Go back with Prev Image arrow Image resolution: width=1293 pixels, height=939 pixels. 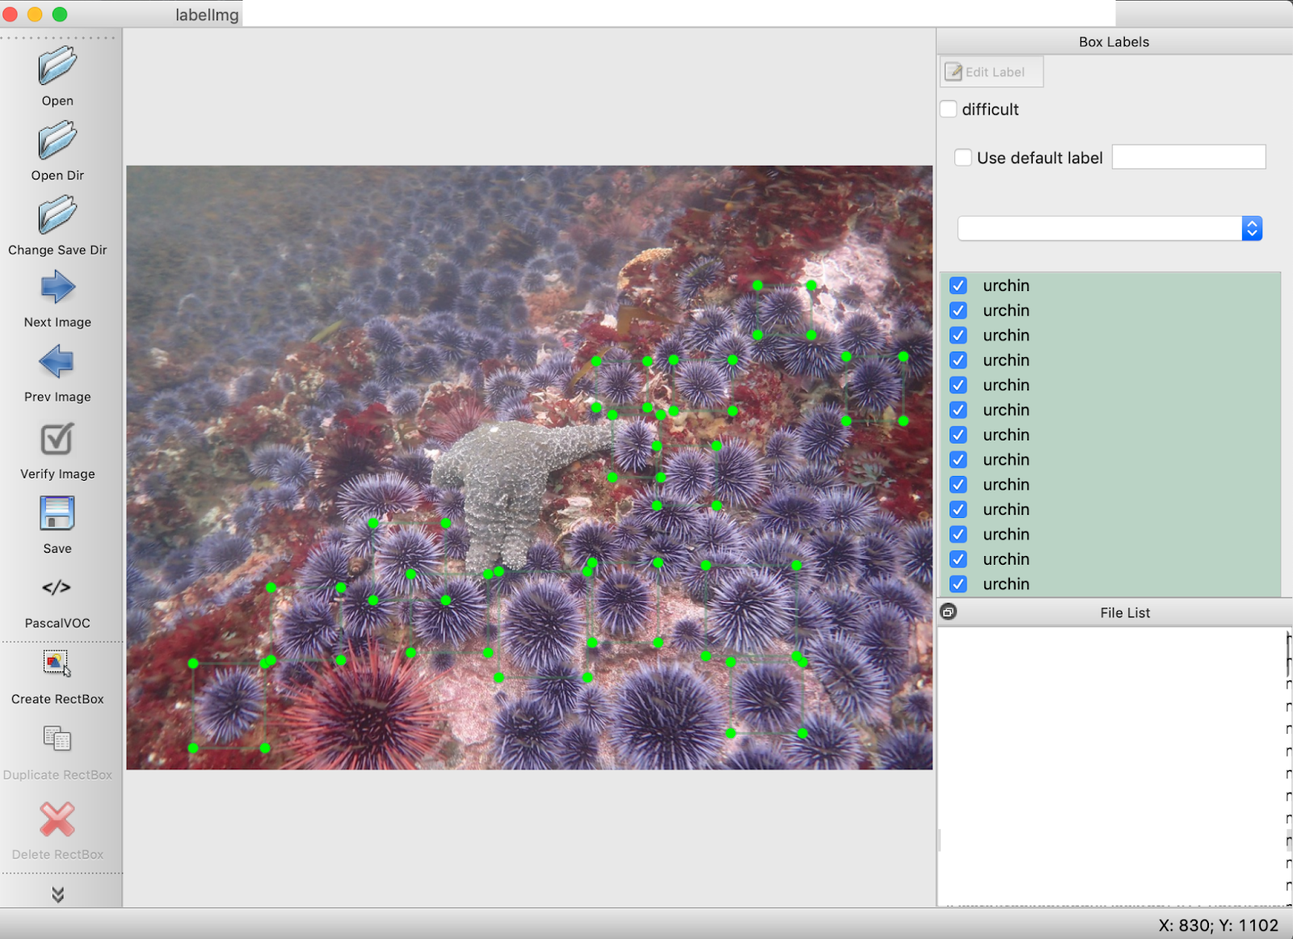click(x=57, y=361)
